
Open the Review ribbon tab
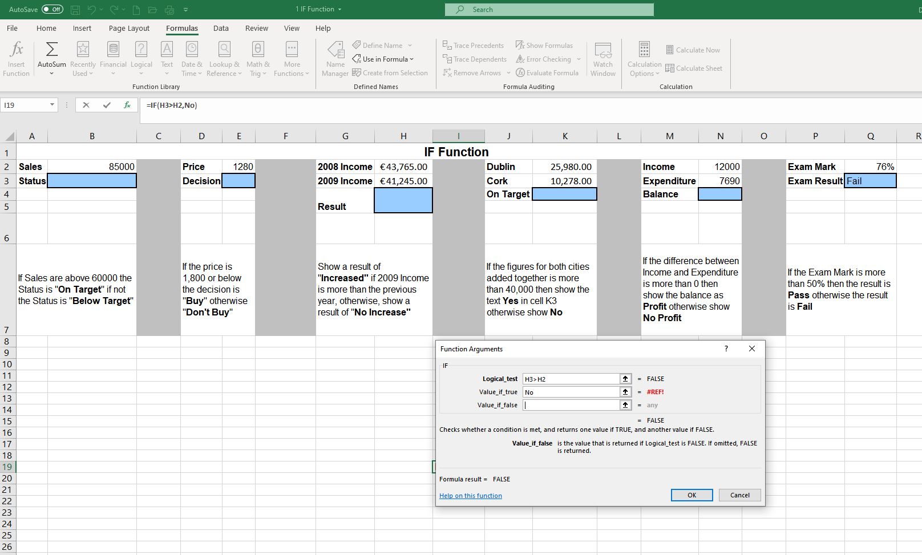click(256, 28)
